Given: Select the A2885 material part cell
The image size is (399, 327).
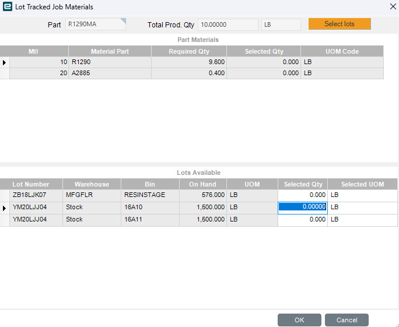Looking at the screenshot, I should tap(110, 73).
